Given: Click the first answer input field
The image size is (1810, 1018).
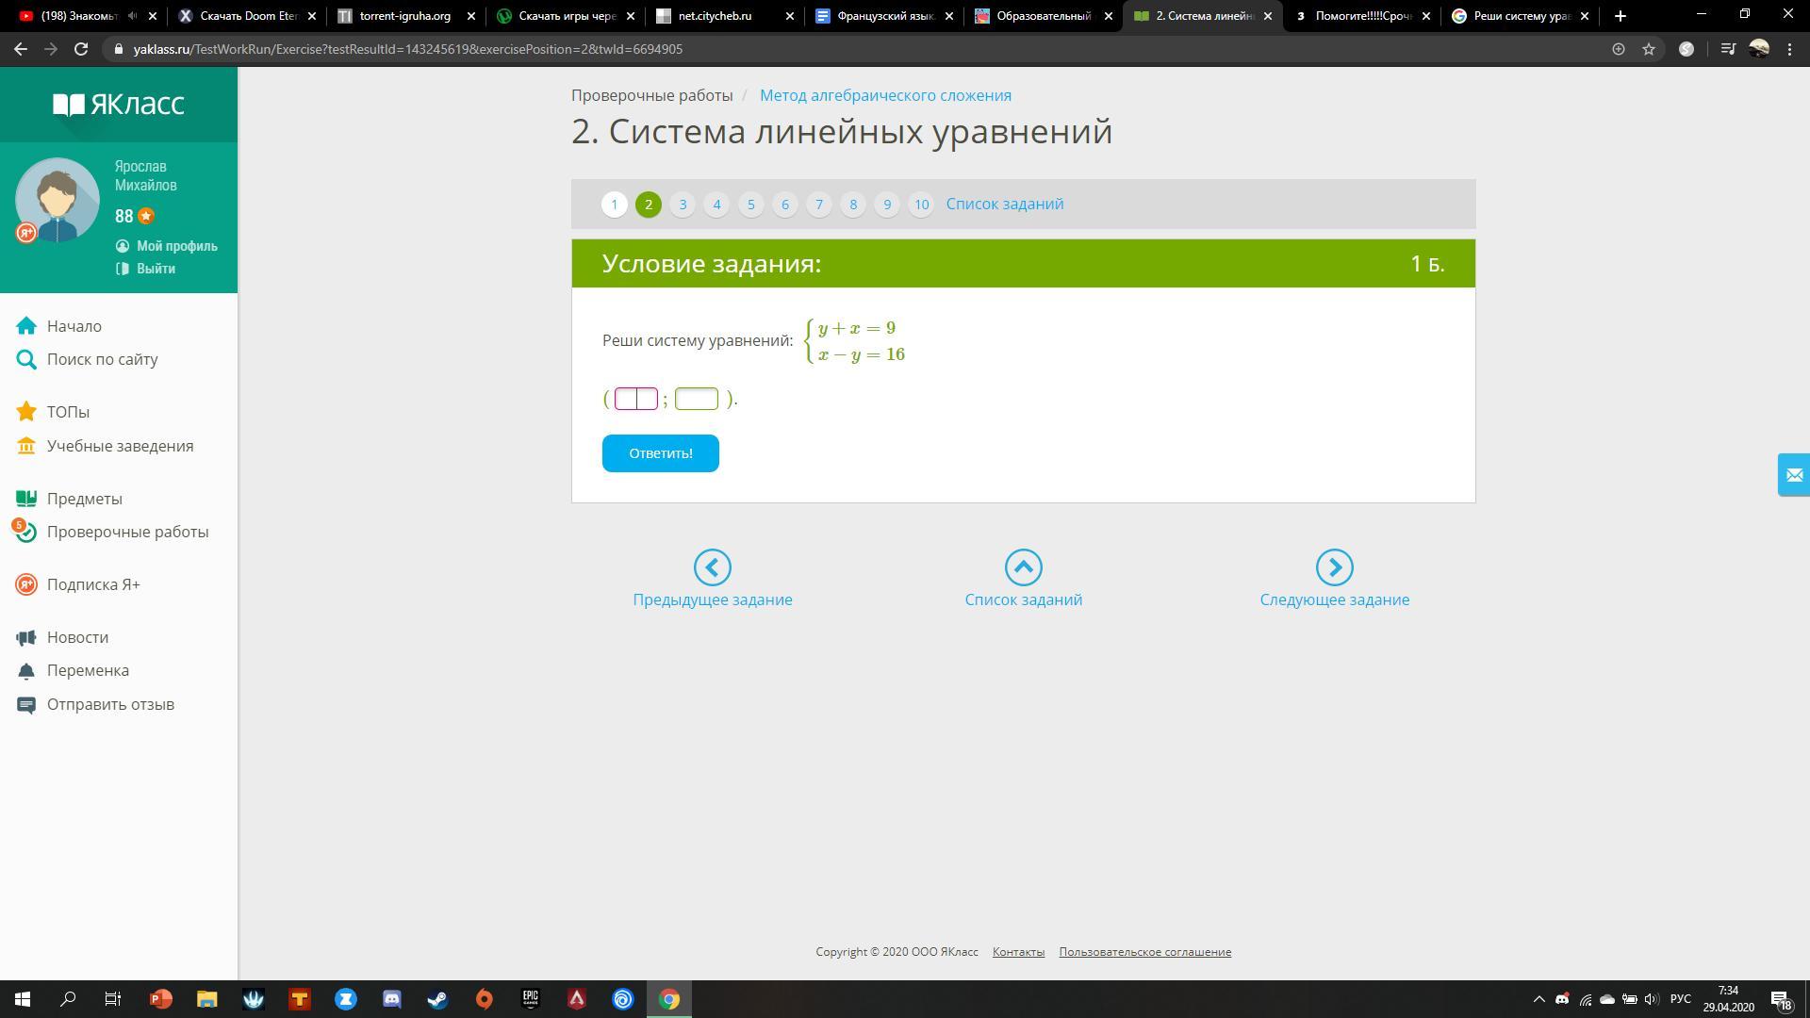Looking at the screenshot, I should coord(635,399).
